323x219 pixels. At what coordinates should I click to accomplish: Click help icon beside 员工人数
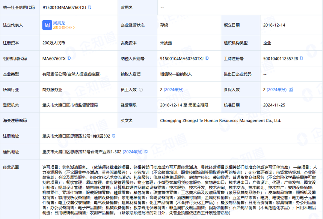(x=141, y=90)
